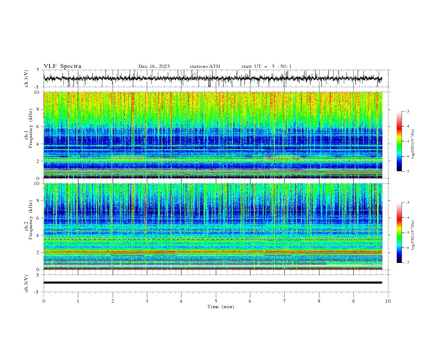
Task: Click the lower color bar's log(PSD) label
Action: (413, 235)
